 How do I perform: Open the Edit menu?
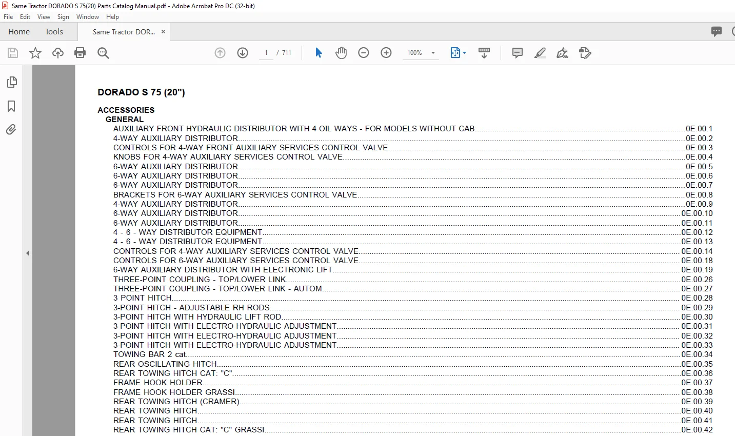(x=25, y=17)
